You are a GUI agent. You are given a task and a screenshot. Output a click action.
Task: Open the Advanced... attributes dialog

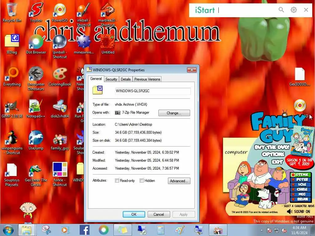pyautogui.click(x=179, y=181)
